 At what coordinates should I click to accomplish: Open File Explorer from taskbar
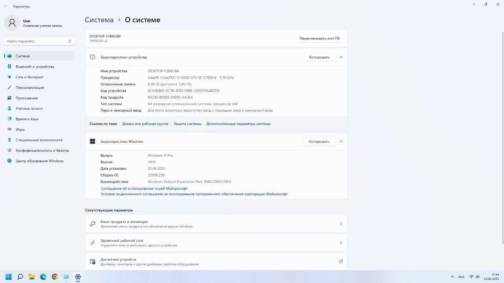[31, 277]
